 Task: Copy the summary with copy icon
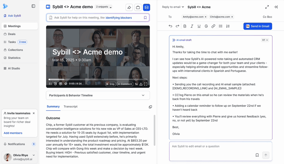(150, 107)
